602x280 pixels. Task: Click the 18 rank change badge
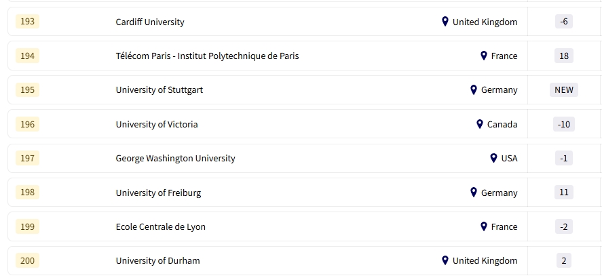(x=564, y=56)
